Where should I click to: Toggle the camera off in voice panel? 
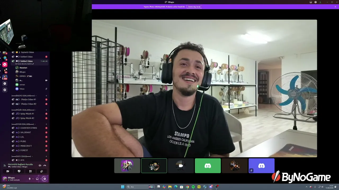(8, 171)
